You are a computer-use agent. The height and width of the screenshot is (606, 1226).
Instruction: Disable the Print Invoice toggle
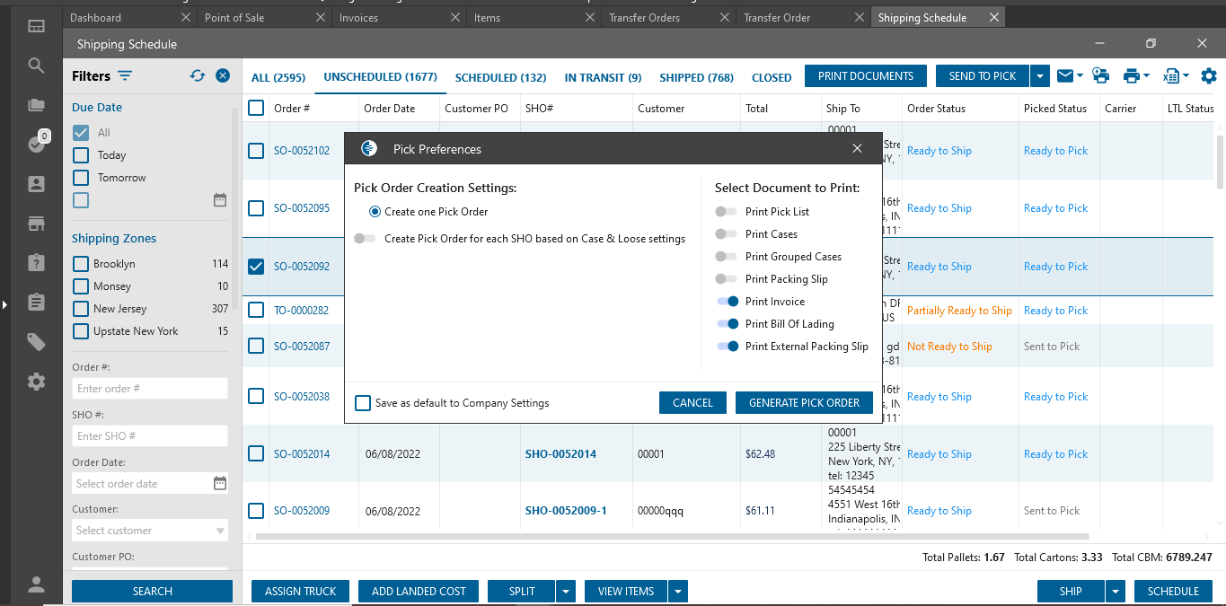728,302
